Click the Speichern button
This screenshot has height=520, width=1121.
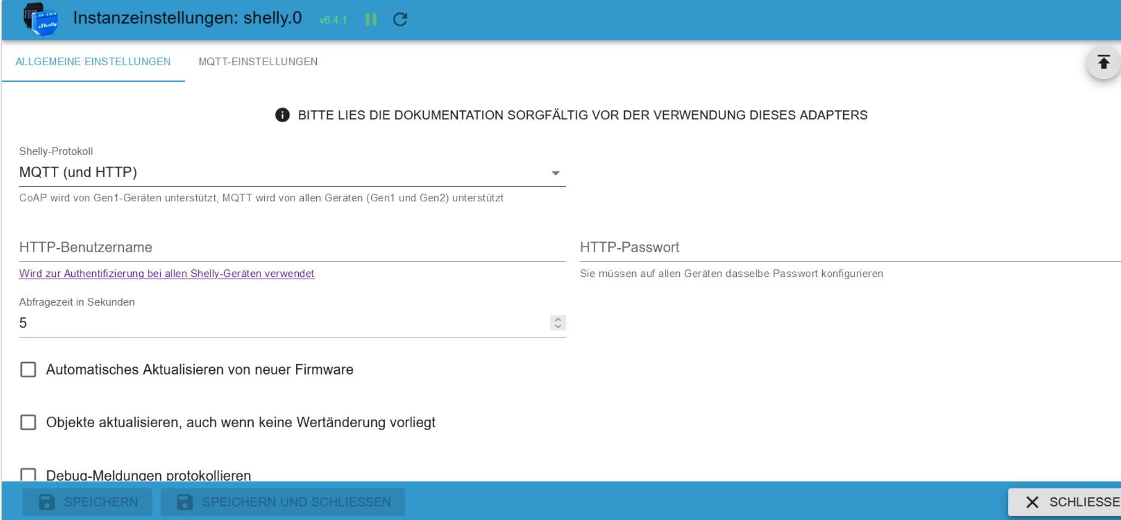[88, 502]
